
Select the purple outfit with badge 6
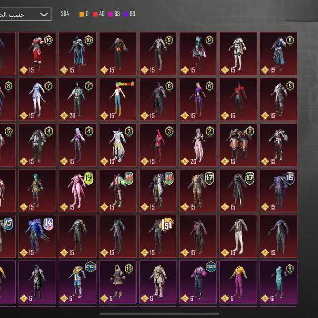click(198, 100)
